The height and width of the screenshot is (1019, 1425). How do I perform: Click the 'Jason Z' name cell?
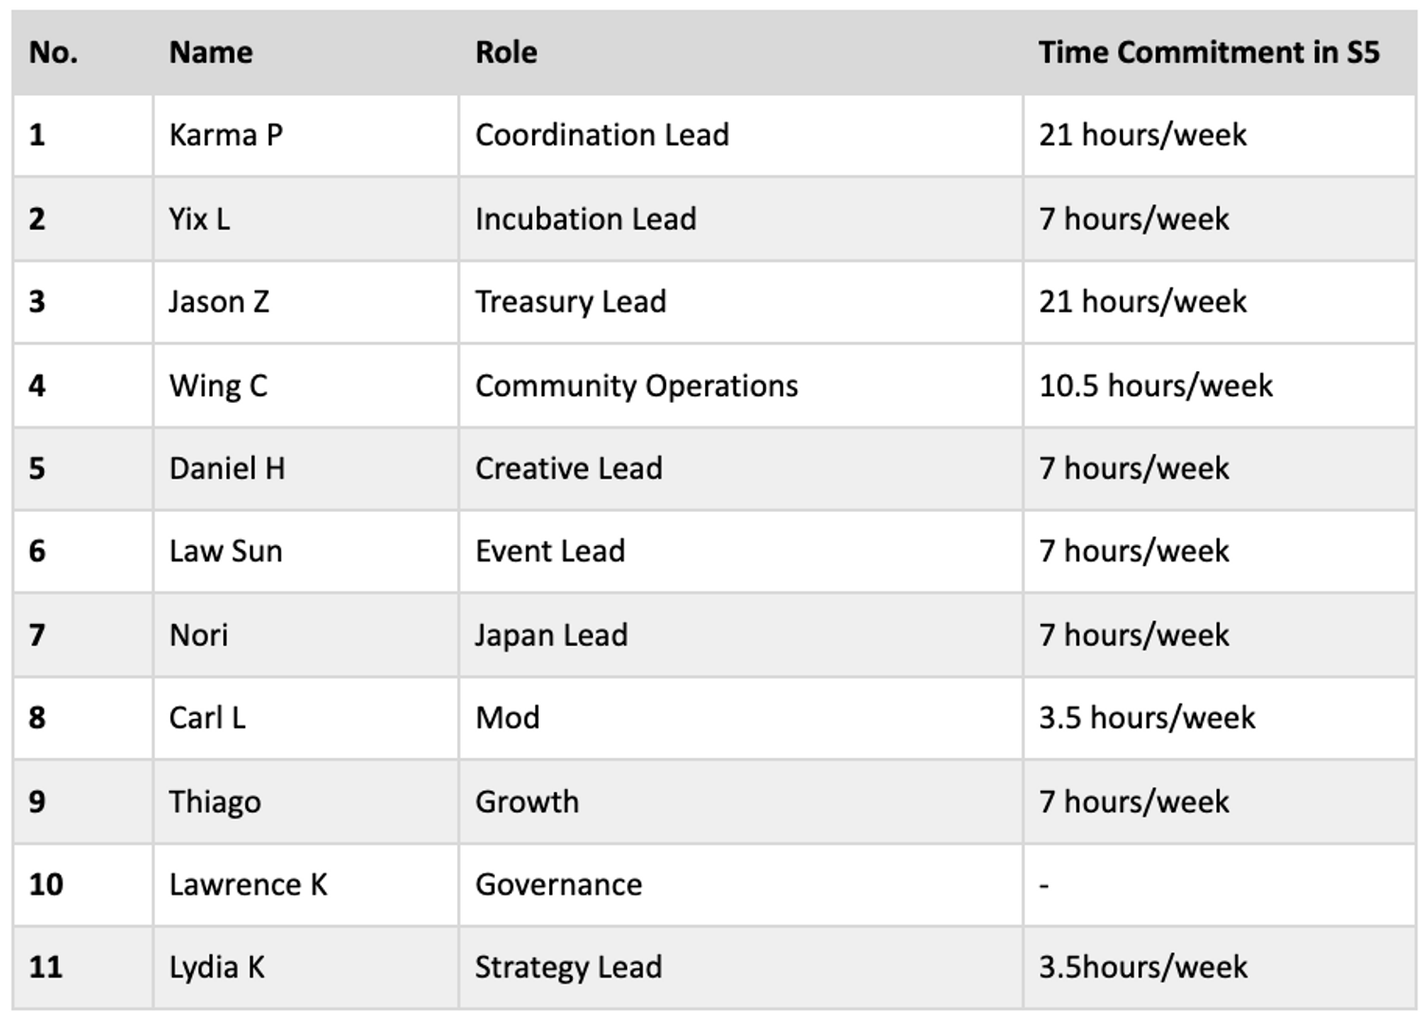click(219, 302)
